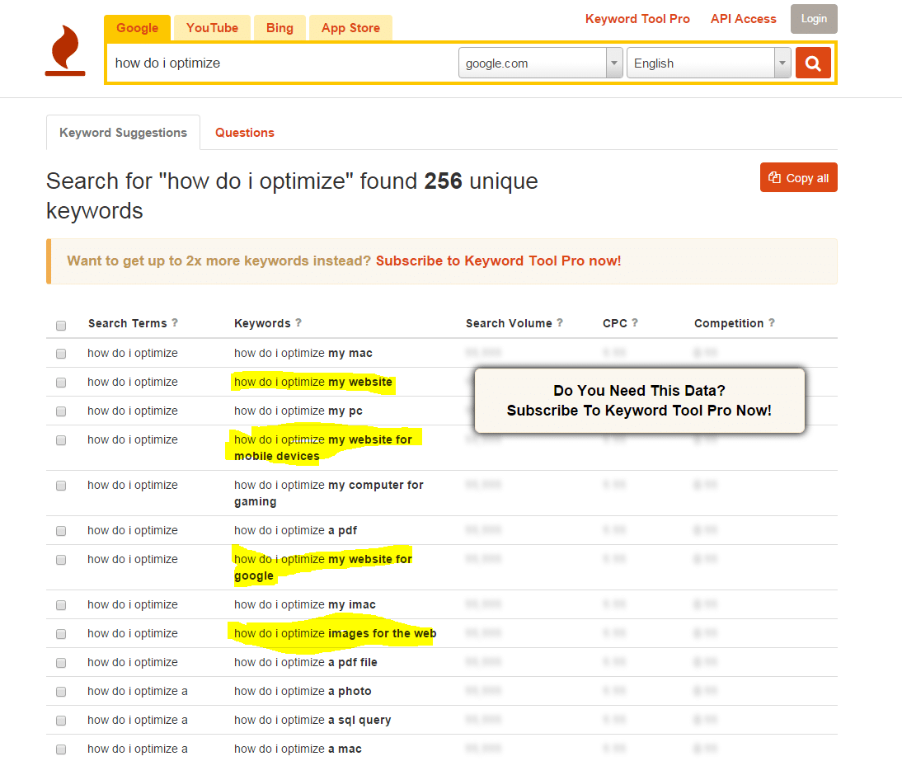The width and height of the screenshot is (902, 761).
Task: Click the help icon next to Search Terms
Action: [175, 322]
